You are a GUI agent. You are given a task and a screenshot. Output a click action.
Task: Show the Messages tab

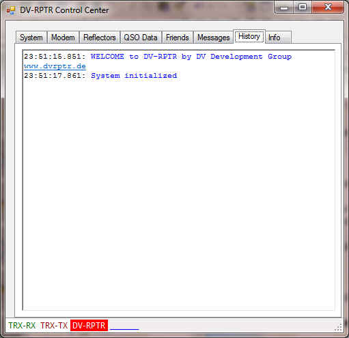point(213,38)
